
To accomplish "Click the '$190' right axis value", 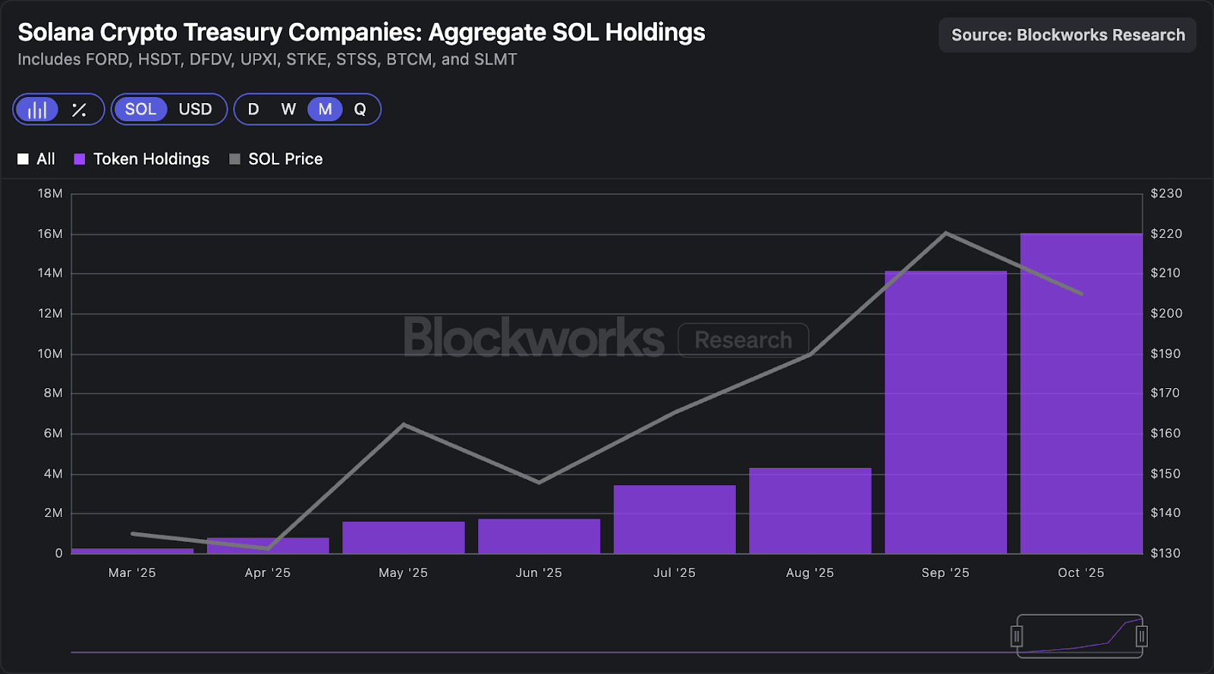I will (x=1166, y=354).
